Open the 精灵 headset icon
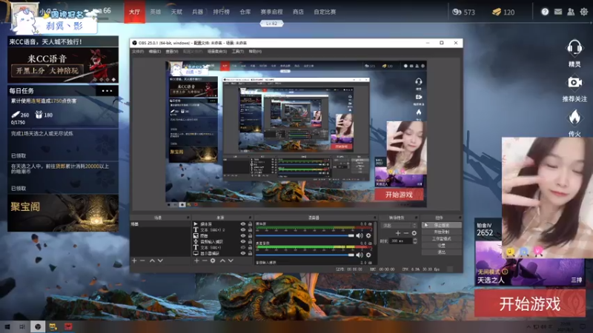593x333 pixels. (574, 48)
